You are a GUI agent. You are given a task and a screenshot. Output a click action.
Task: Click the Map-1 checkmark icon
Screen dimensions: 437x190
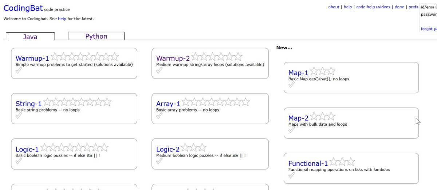(291, 85)
